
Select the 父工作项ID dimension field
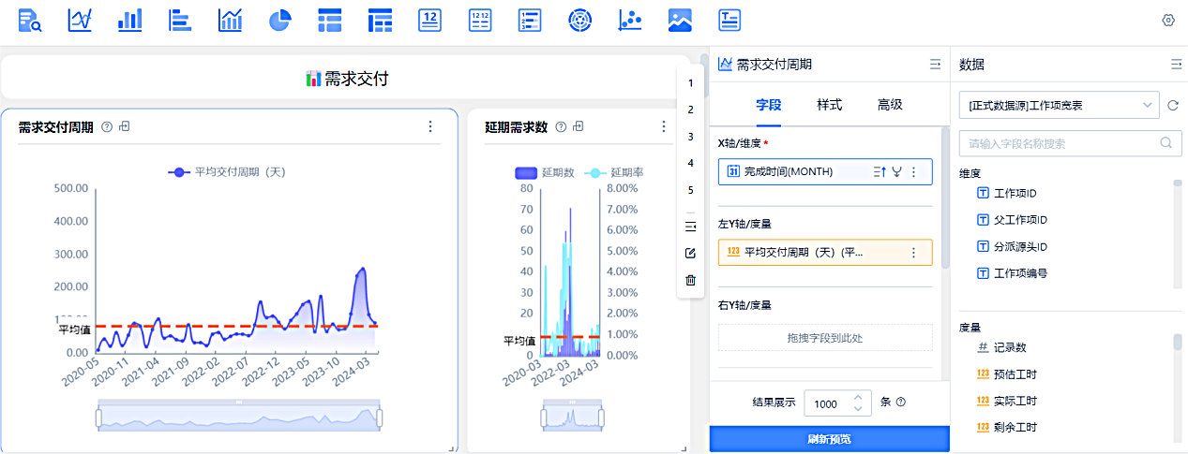[x=1013, y=220]
